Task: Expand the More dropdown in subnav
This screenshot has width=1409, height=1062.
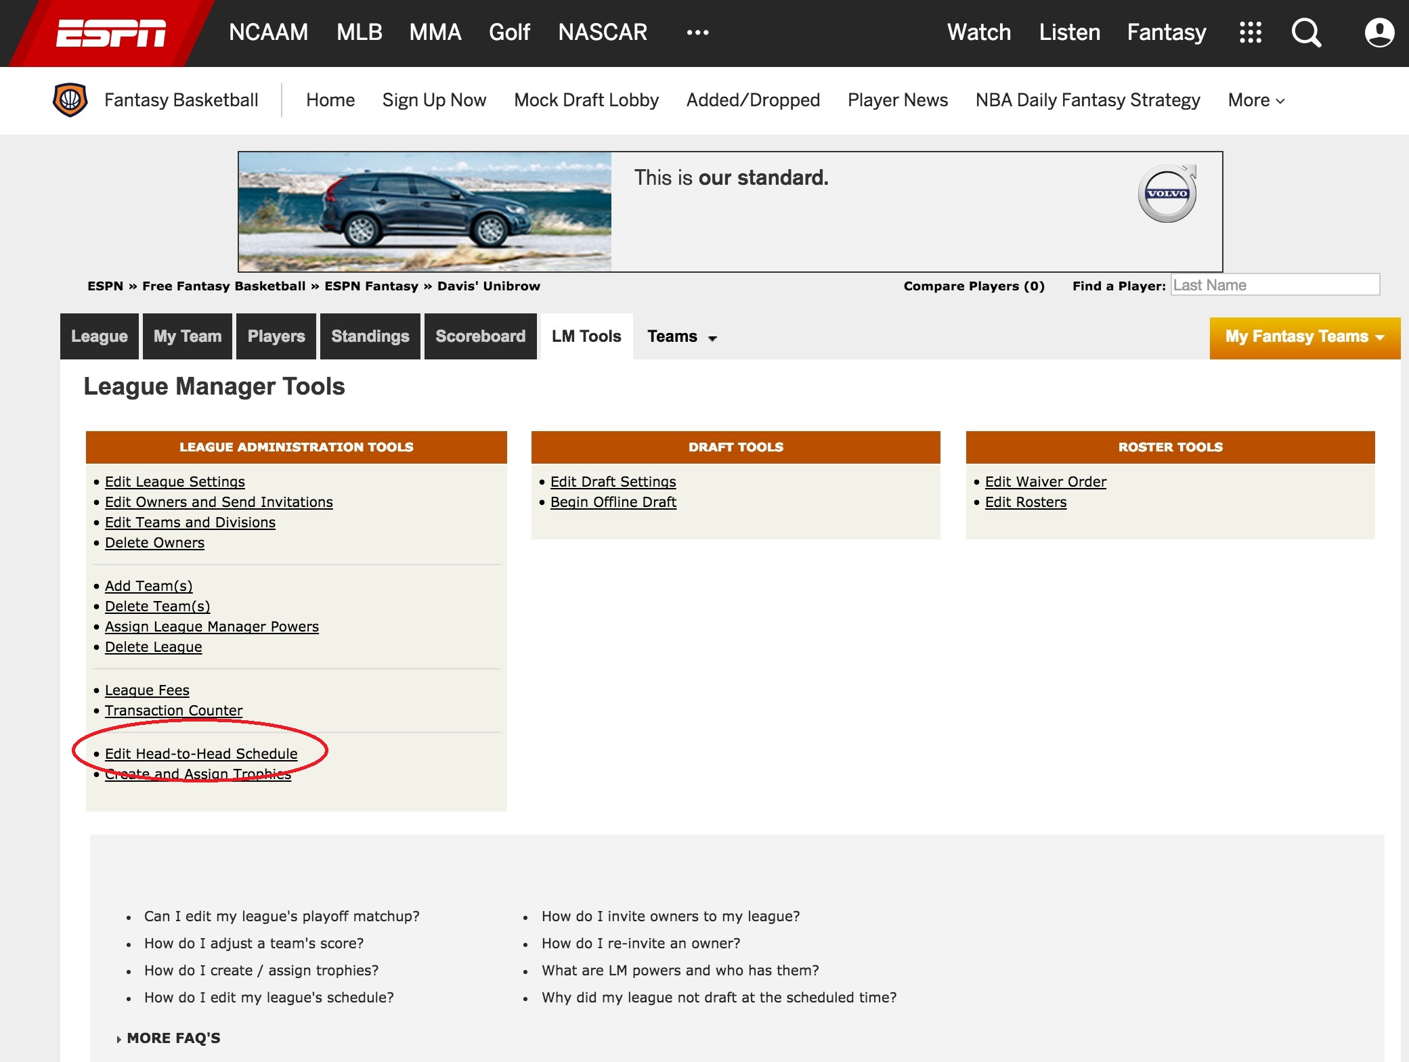Action: click(x=1256, y=100)
